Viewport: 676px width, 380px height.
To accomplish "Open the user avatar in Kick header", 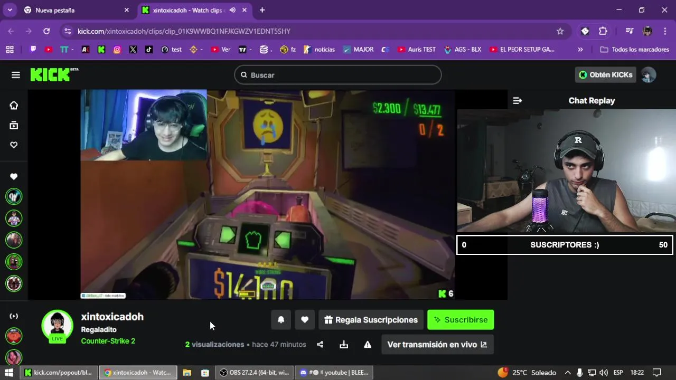I will 649,75.
